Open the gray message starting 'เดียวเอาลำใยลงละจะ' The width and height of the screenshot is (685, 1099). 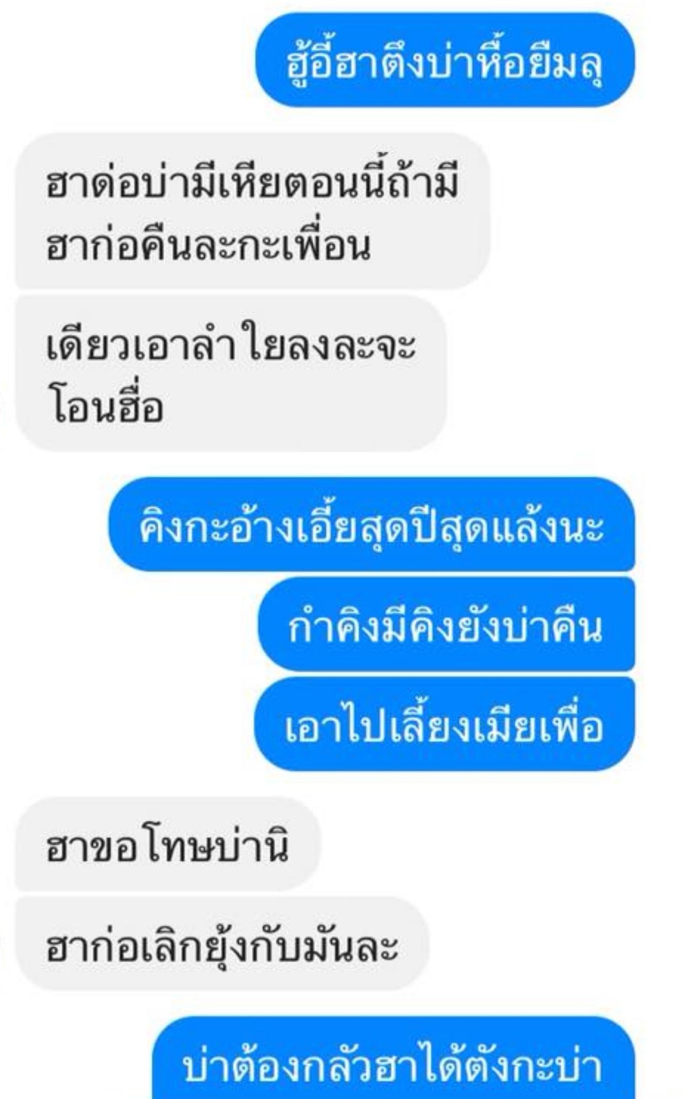231,373
